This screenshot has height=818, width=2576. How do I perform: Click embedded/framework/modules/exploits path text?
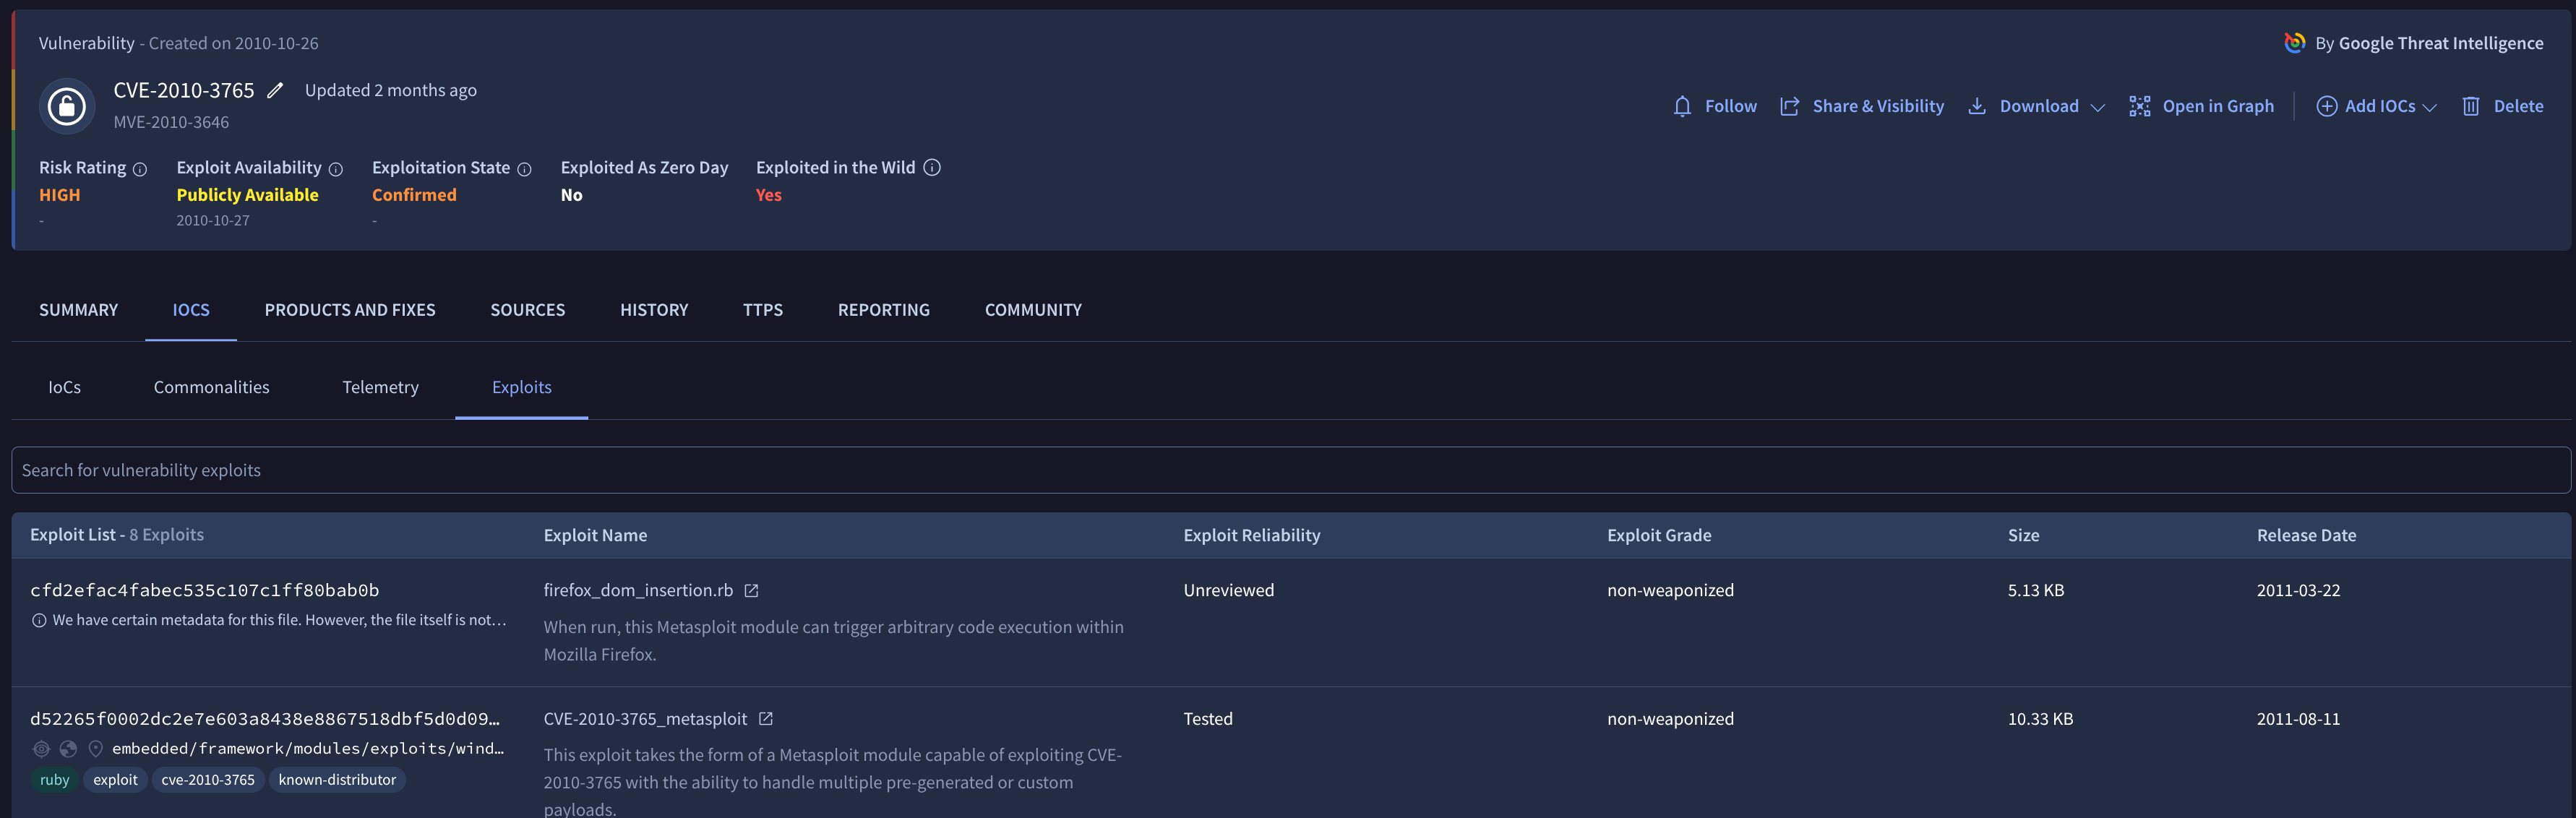(x=307, y=748)
